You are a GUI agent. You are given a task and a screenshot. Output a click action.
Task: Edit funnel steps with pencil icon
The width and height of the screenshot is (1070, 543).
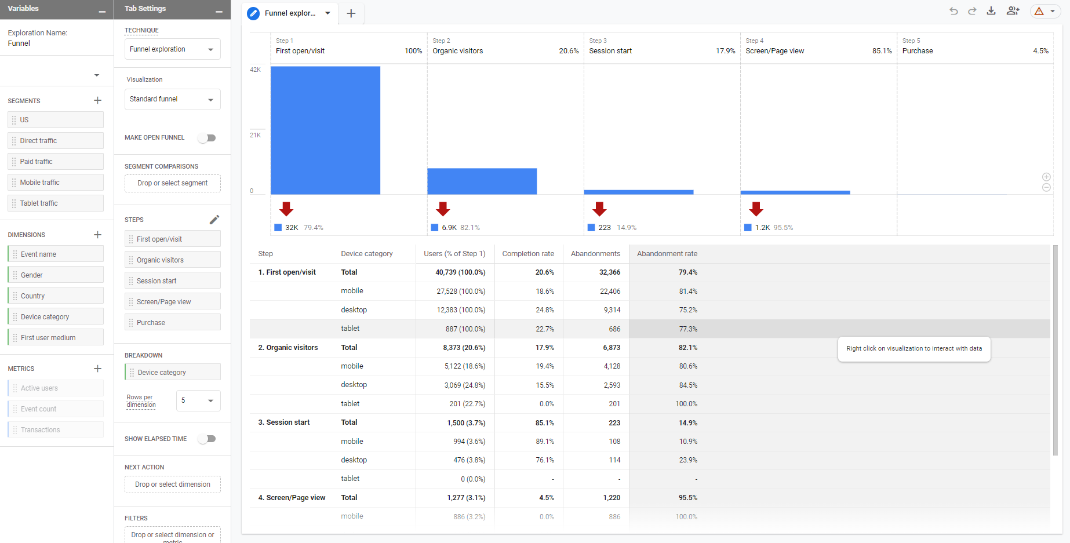(214, 220)
